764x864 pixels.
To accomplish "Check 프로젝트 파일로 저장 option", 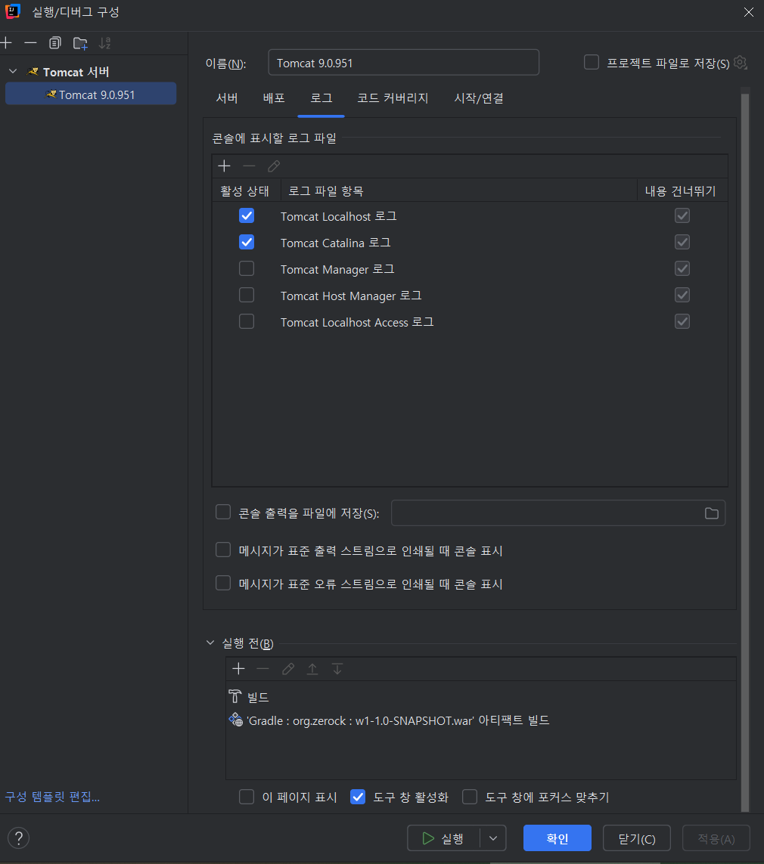I will 592,62.
